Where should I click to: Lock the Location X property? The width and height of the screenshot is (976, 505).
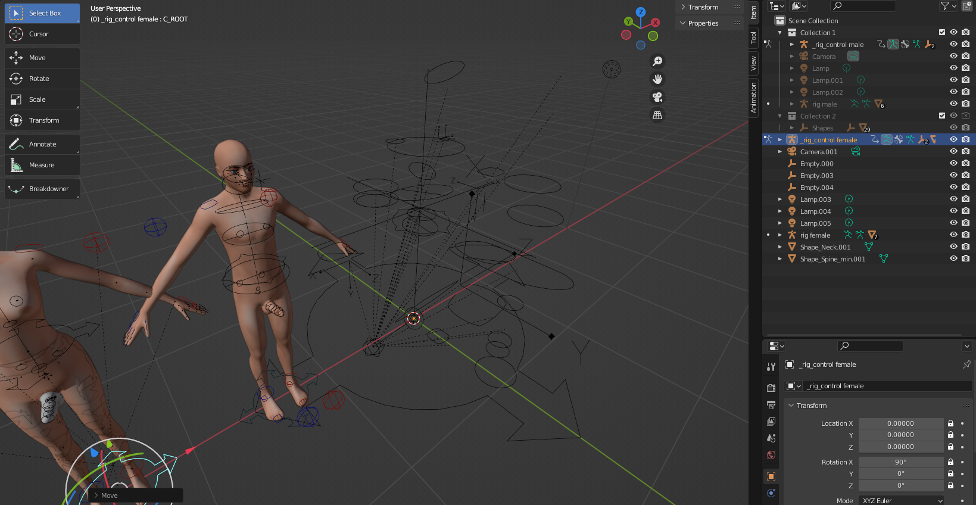click(951, 423)
